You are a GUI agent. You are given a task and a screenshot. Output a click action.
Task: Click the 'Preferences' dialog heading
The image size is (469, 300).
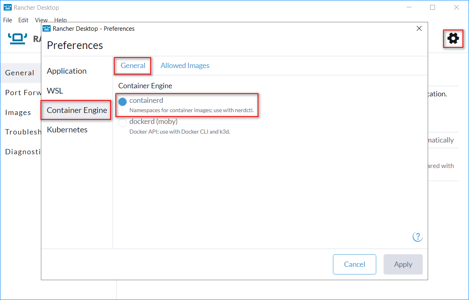(75, 45)
